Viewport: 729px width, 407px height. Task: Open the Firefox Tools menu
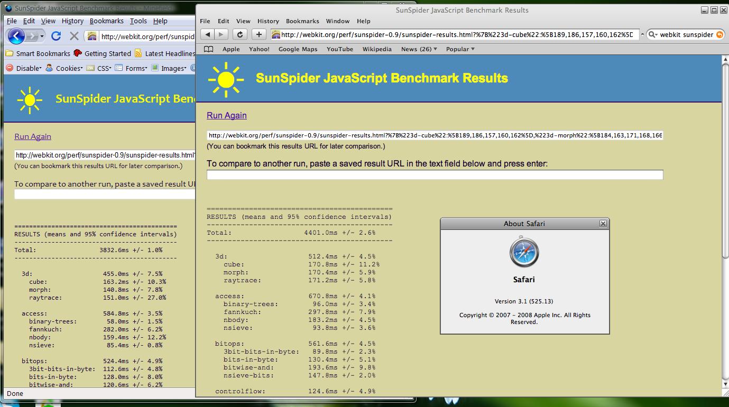pos(139,21)
